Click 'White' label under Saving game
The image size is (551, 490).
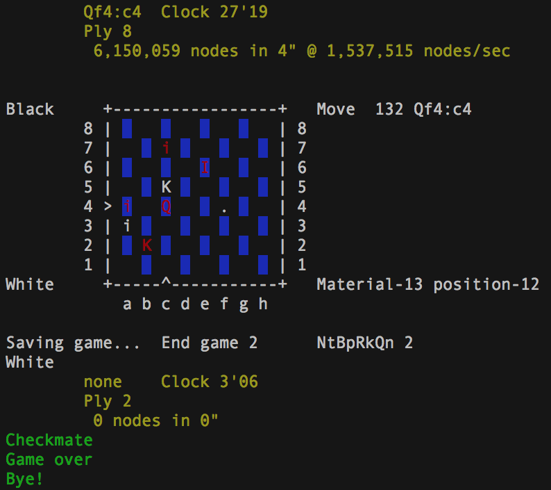coord(30,362)
